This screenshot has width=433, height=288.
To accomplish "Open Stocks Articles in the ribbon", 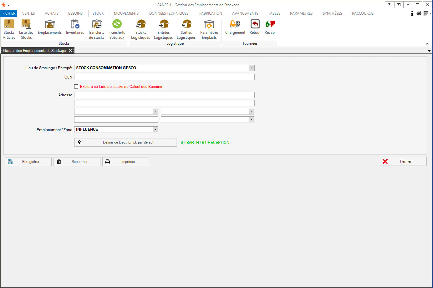I will (x=9, y=29).
